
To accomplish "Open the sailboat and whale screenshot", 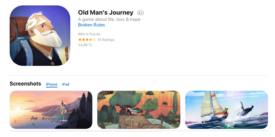I will [x=226, y=110].
